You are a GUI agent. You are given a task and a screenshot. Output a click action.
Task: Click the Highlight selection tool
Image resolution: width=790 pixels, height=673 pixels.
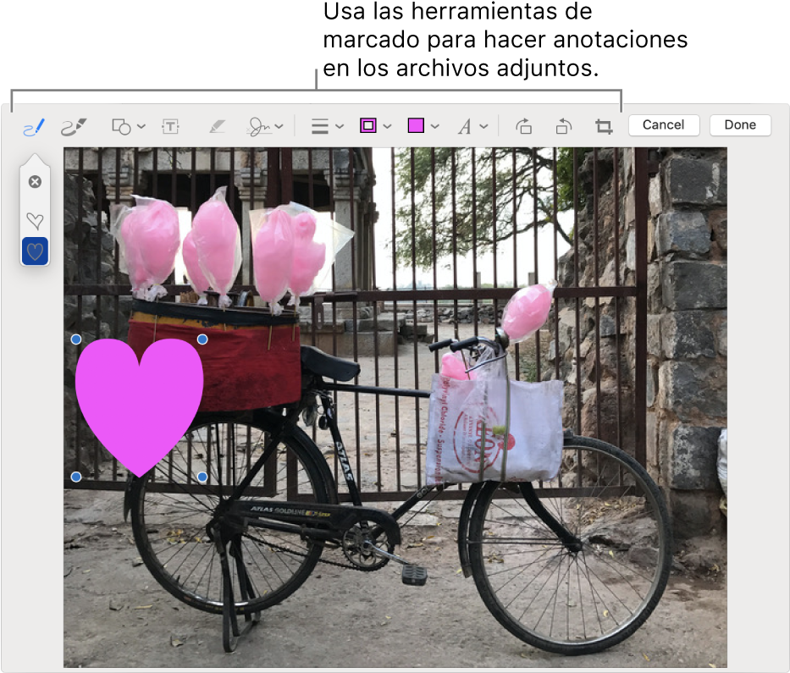point(217,127)
